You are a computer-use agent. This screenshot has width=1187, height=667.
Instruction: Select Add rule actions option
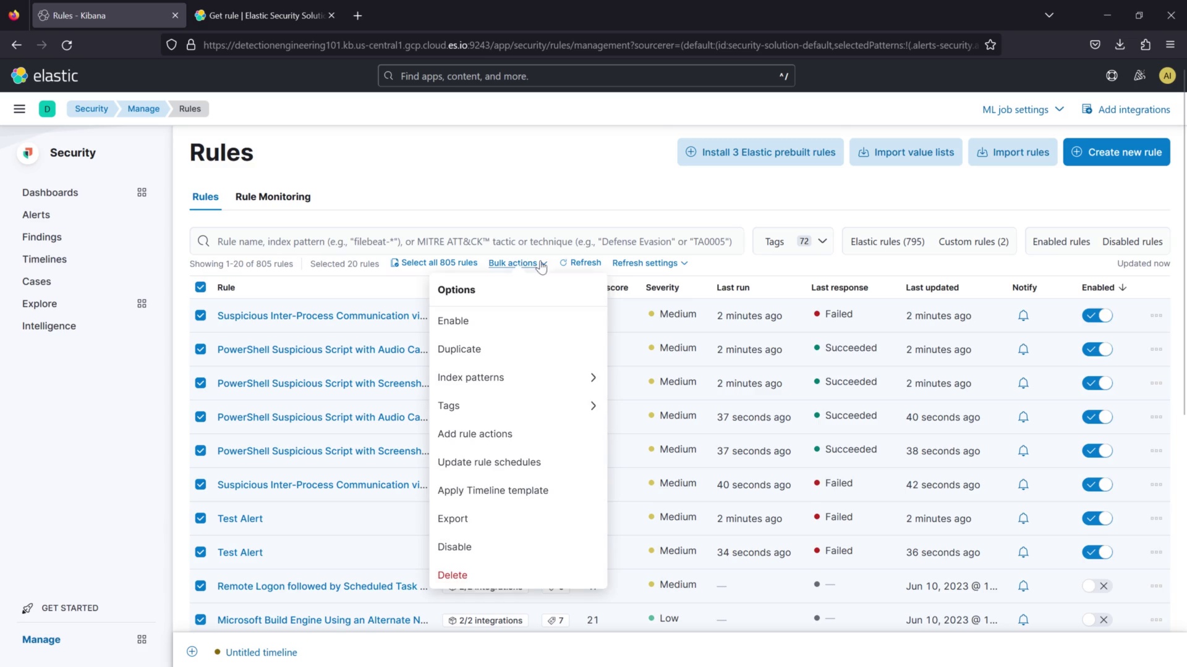(x=518, y=434)
